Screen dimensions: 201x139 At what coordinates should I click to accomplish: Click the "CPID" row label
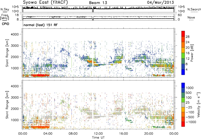(6, 24)
